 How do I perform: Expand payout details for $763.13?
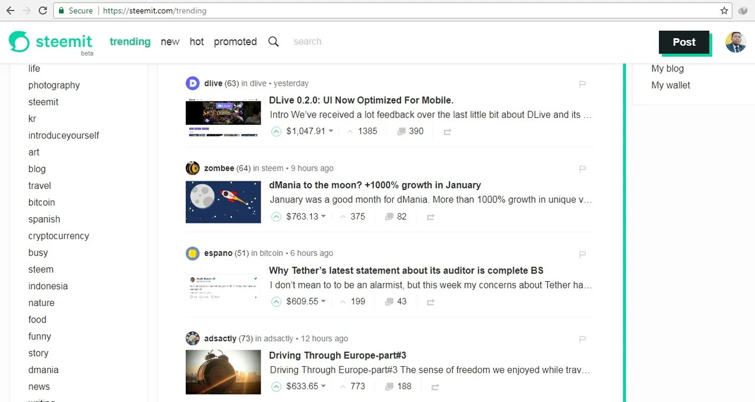click(306, 217)
